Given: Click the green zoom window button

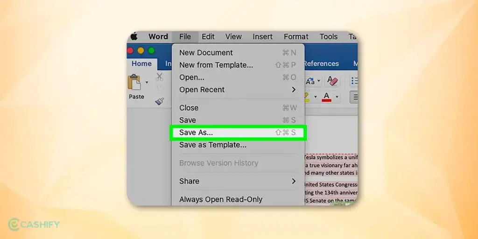Looking at the screenshot, I should coord(151,50).
